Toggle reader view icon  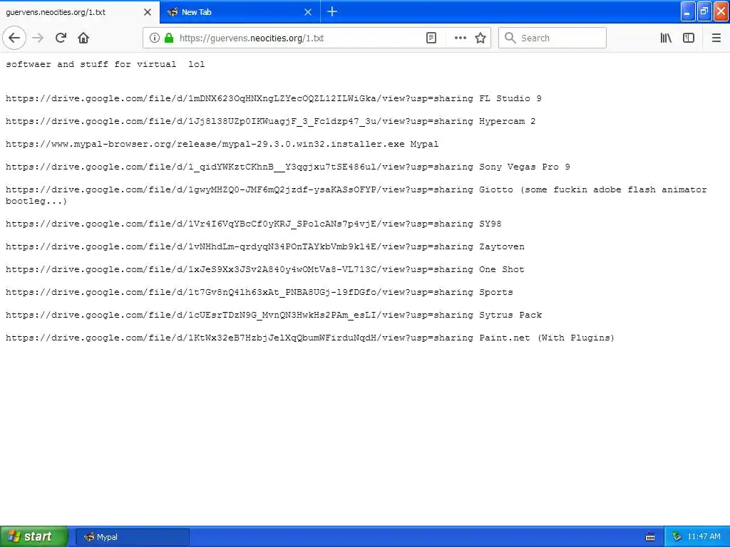(x=431, y=38)
